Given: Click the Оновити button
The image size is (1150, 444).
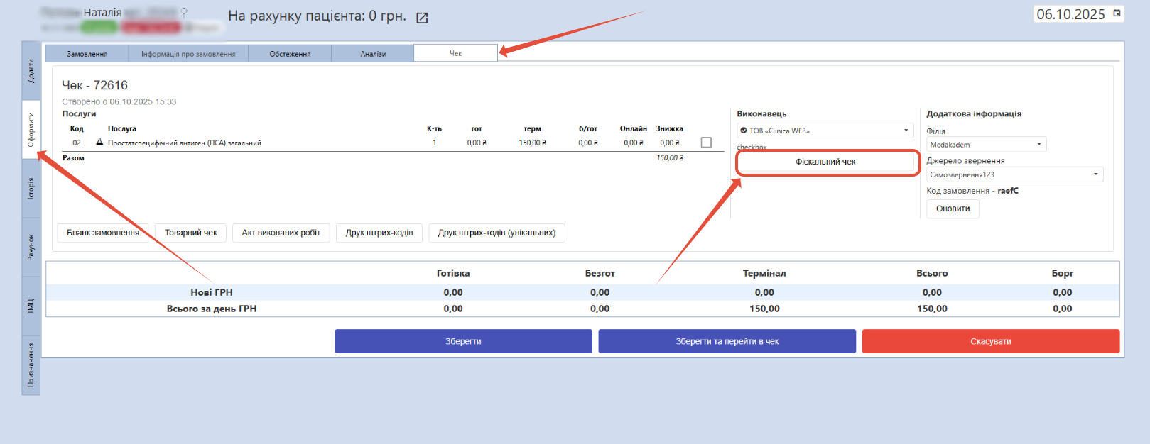Looking at the screenshot, I should point(953,209).
